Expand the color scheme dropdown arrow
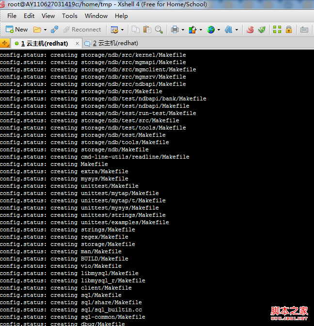 pos(201,30)
